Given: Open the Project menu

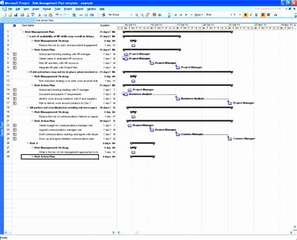Looking at the screenshot, I should (x=68, y=9).
